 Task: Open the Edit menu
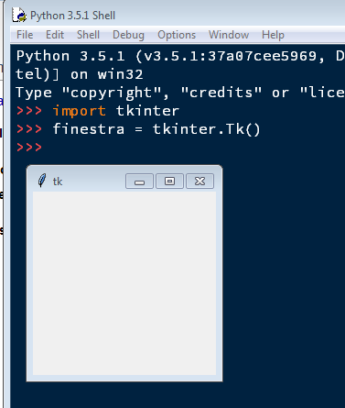(55, 35)
